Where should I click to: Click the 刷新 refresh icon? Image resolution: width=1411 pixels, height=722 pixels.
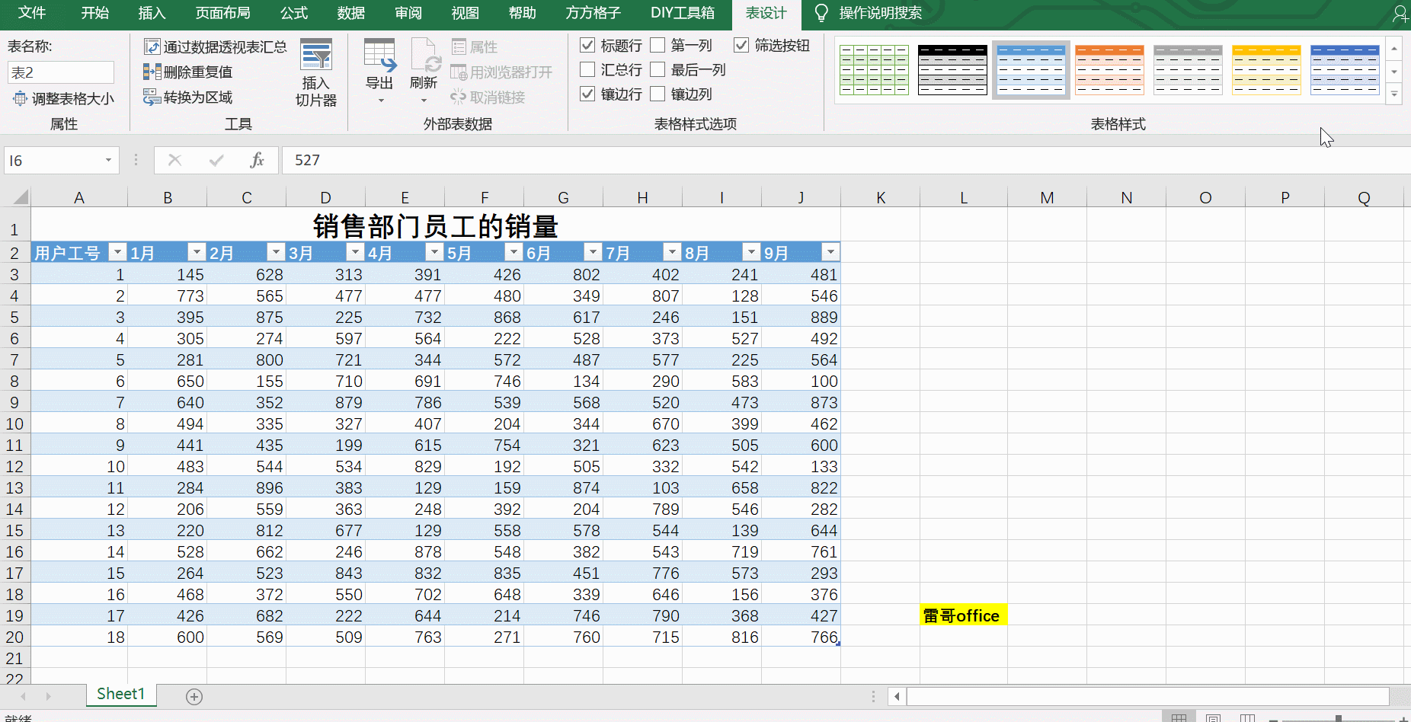(424, 55)
